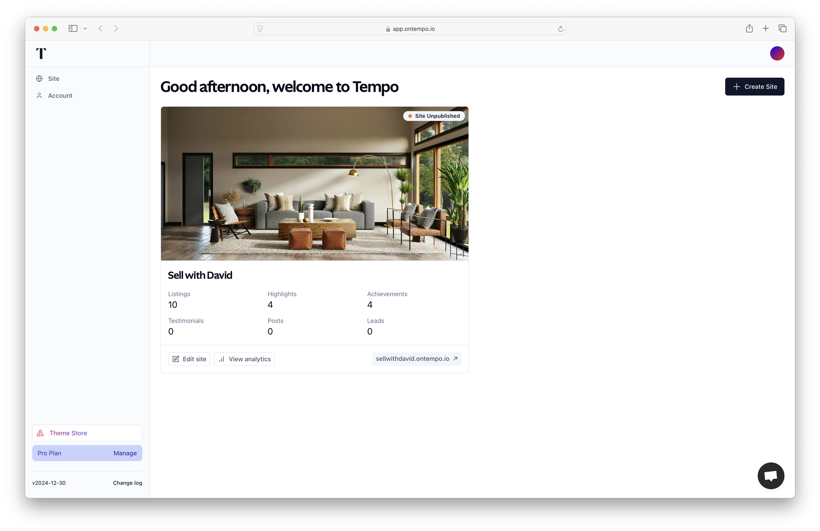Click the v2024-12-30 version text
Screen dimensions: 820x531
pos(49,483)
